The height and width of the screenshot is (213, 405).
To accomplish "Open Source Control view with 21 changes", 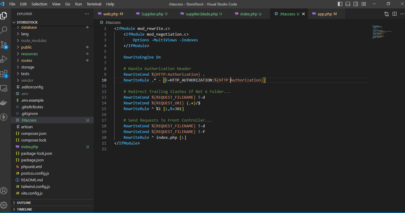I will pyautogui.click(x=4, y=45).
